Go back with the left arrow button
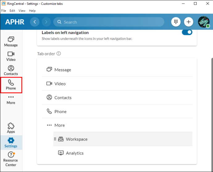The height and width of the screenshot is (172, 213). click(x=35, y=22)
